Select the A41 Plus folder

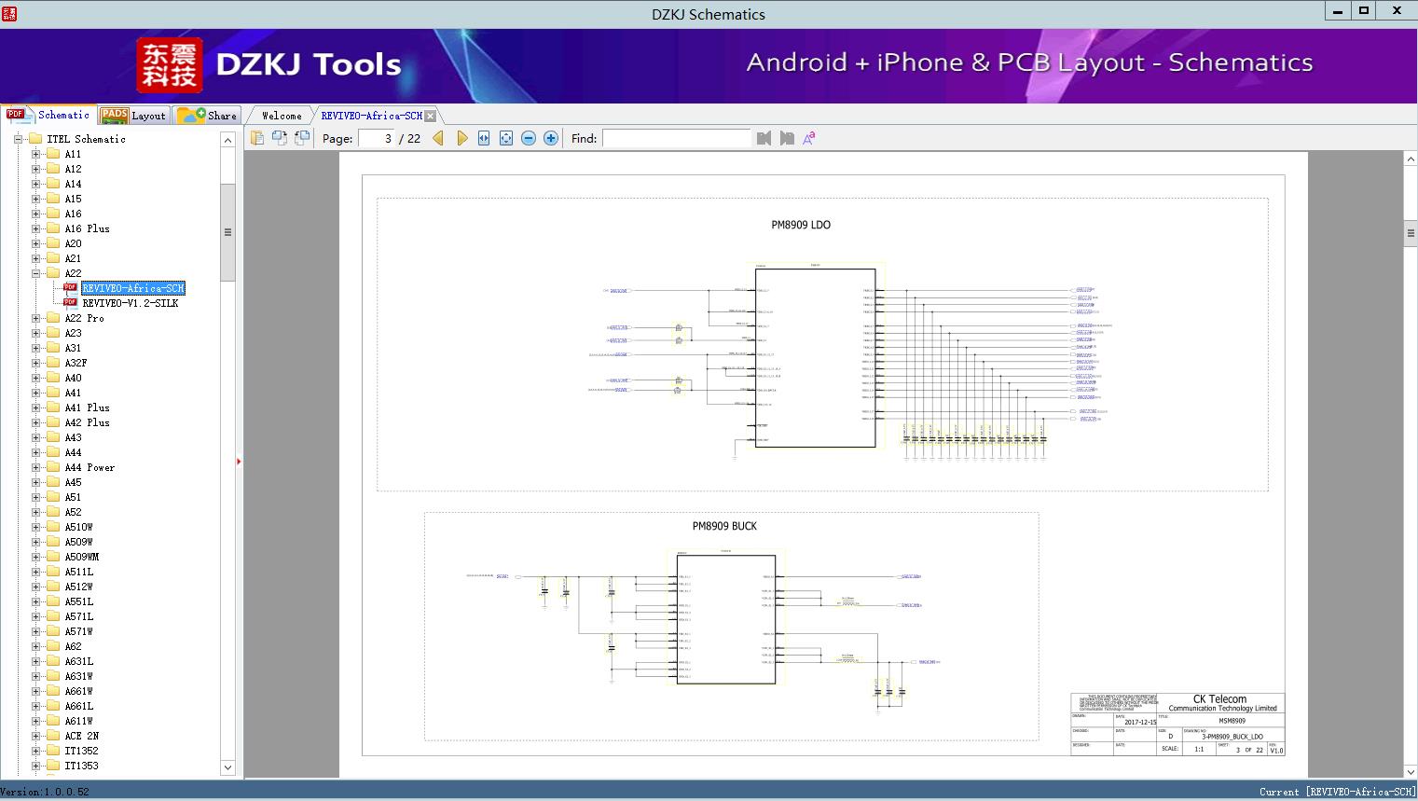click(x=87, y=407)
